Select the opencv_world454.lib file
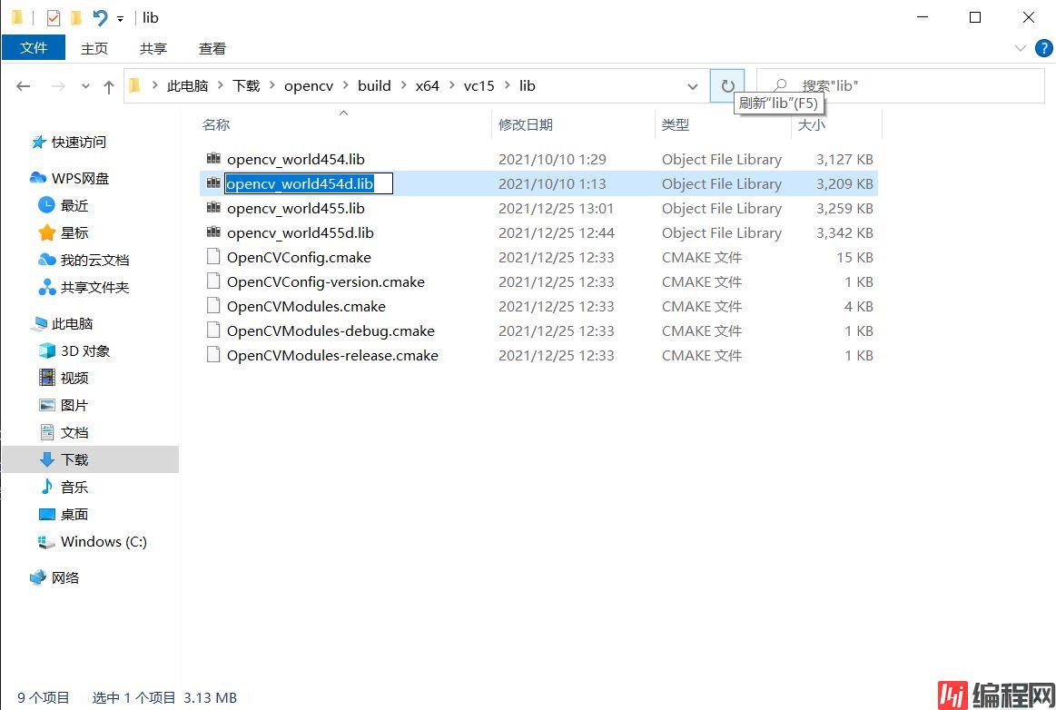 pyautogui.click(x=295, y=159)
